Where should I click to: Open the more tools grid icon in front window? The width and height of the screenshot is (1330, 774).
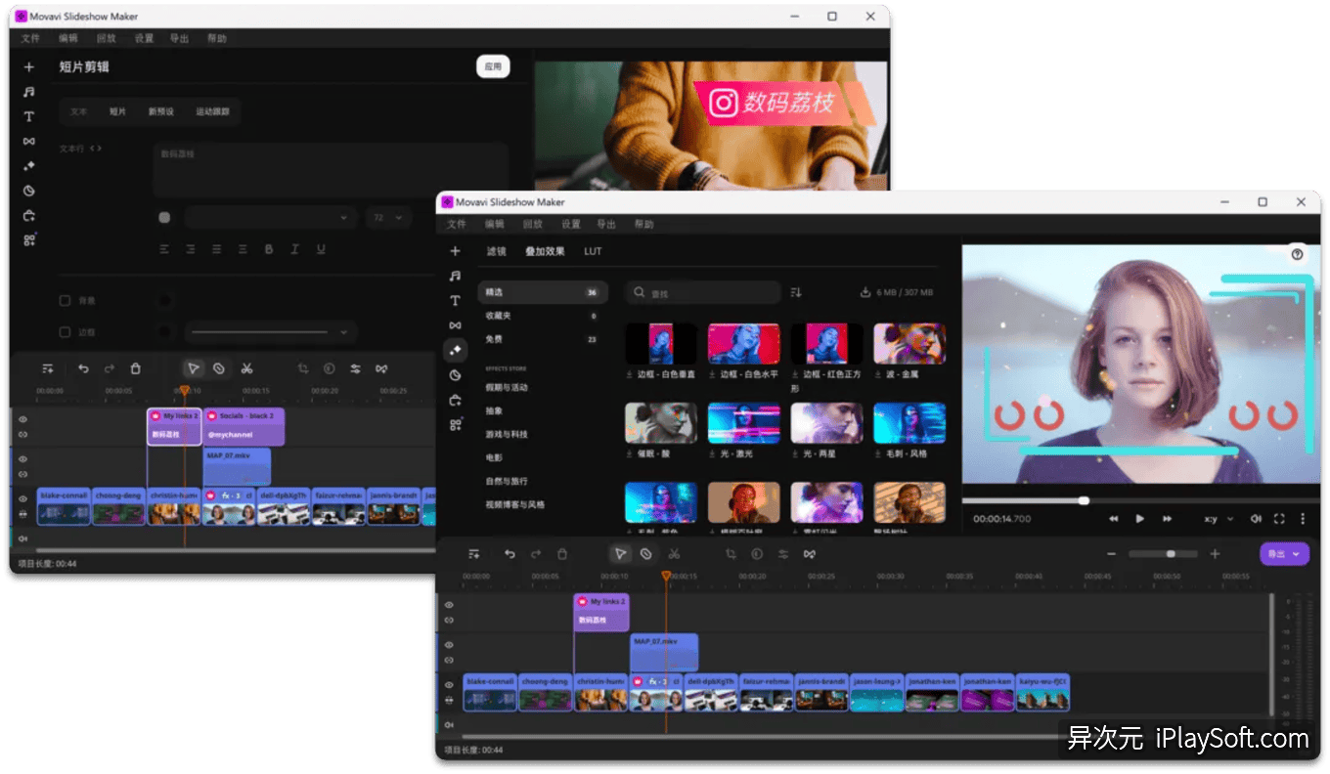tap(455, 424)
